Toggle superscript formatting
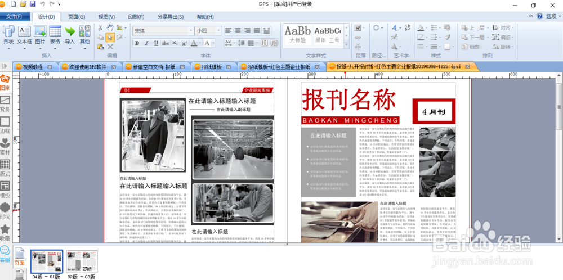The image size is (563, 280). 184,43
